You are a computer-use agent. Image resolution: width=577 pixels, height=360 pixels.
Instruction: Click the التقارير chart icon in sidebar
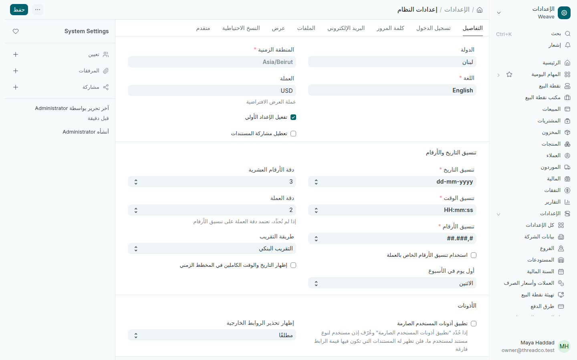pos(567,202)
